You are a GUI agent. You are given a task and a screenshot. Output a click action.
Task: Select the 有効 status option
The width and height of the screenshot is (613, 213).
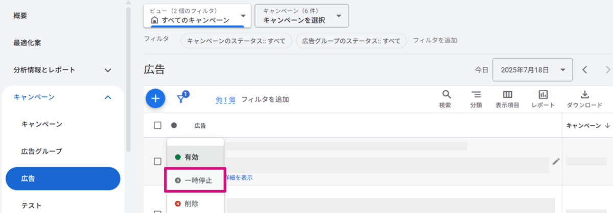pyautogui.click(x=195, y=157)
